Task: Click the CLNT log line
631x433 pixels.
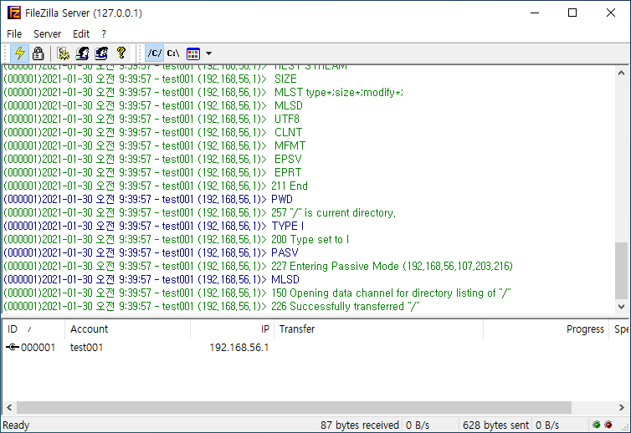Action: [152, 132]
